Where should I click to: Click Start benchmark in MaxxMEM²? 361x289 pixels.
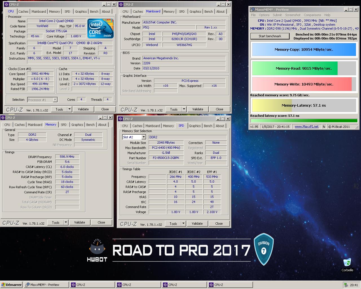point(270,36)
